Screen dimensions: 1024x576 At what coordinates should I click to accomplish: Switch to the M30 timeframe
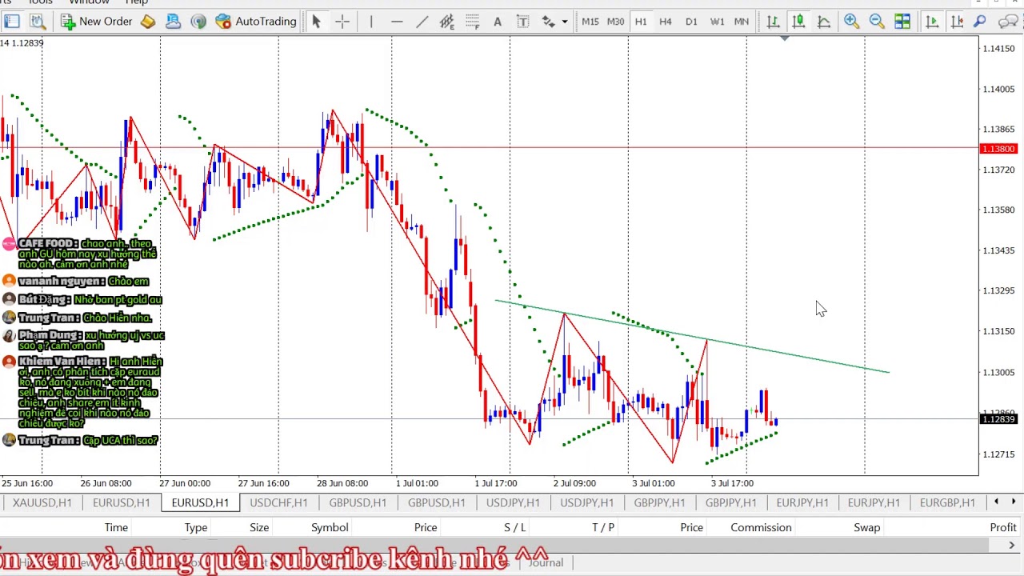pos(615,22)
